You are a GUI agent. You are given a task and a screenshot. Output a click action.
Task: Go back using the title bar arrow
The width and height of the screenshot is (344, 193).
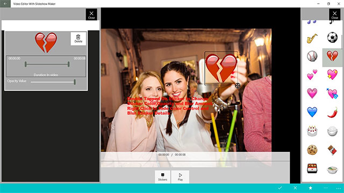pyautogui.click(x=5, y=4)
